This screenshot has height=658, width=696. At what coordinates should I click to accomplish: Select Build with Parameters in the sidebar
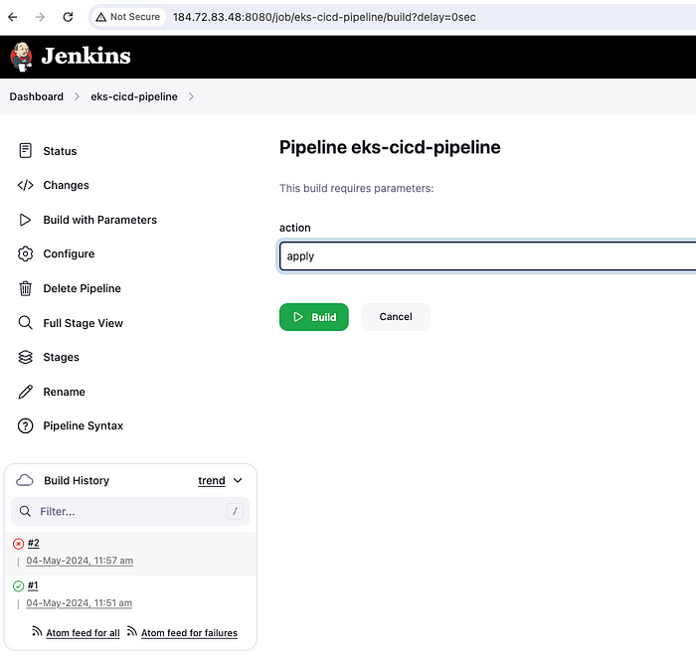(x=99, y=220)
